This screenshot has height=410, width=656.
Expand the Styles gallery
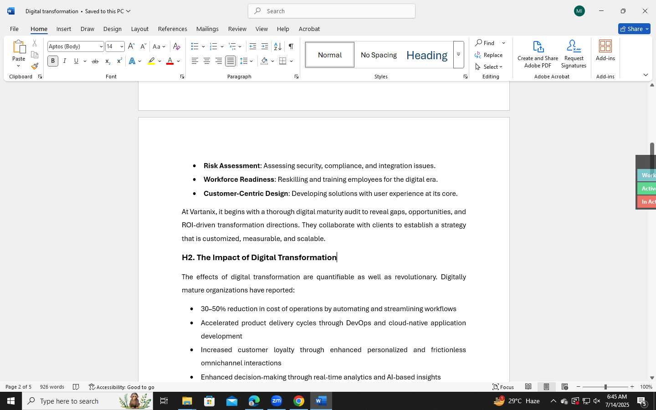[x=459, y=55]
